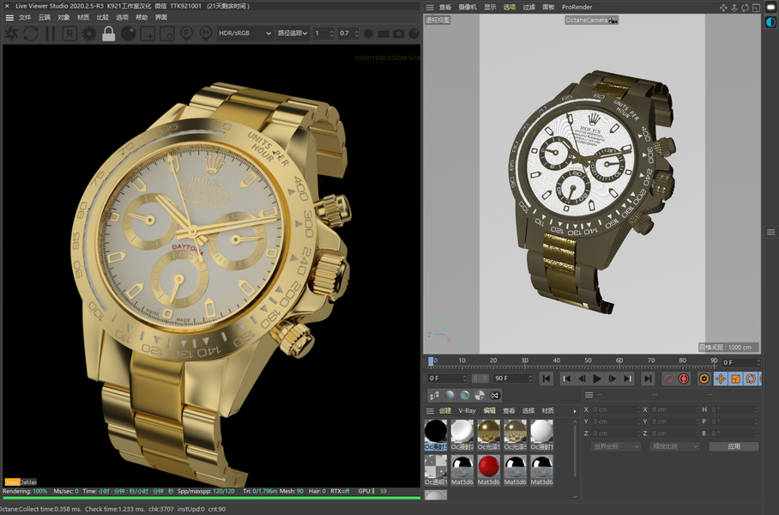The width and height of the screenshot is (779, 515).
Task: Toggle rotation keying icon
Action: pos(751,379)
